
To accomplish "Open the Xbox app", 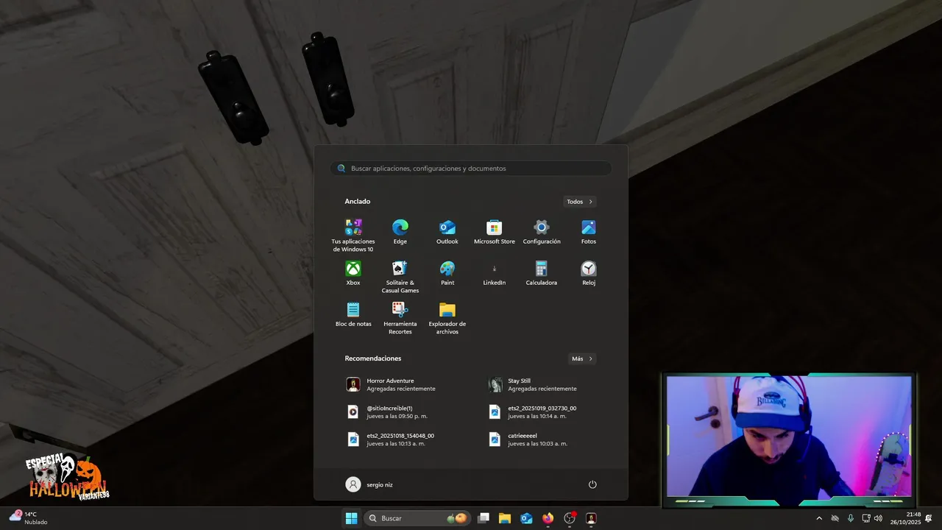I will click(353, 274).
